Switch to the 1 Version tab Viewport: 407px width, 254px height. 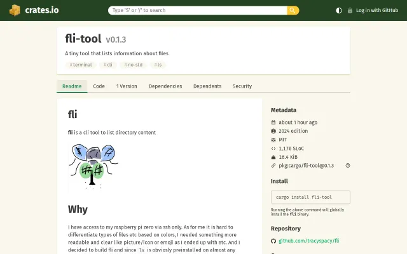(127, 86)
